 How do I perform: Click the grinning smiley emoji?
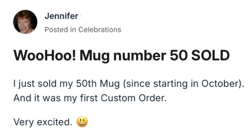point(82,122)
